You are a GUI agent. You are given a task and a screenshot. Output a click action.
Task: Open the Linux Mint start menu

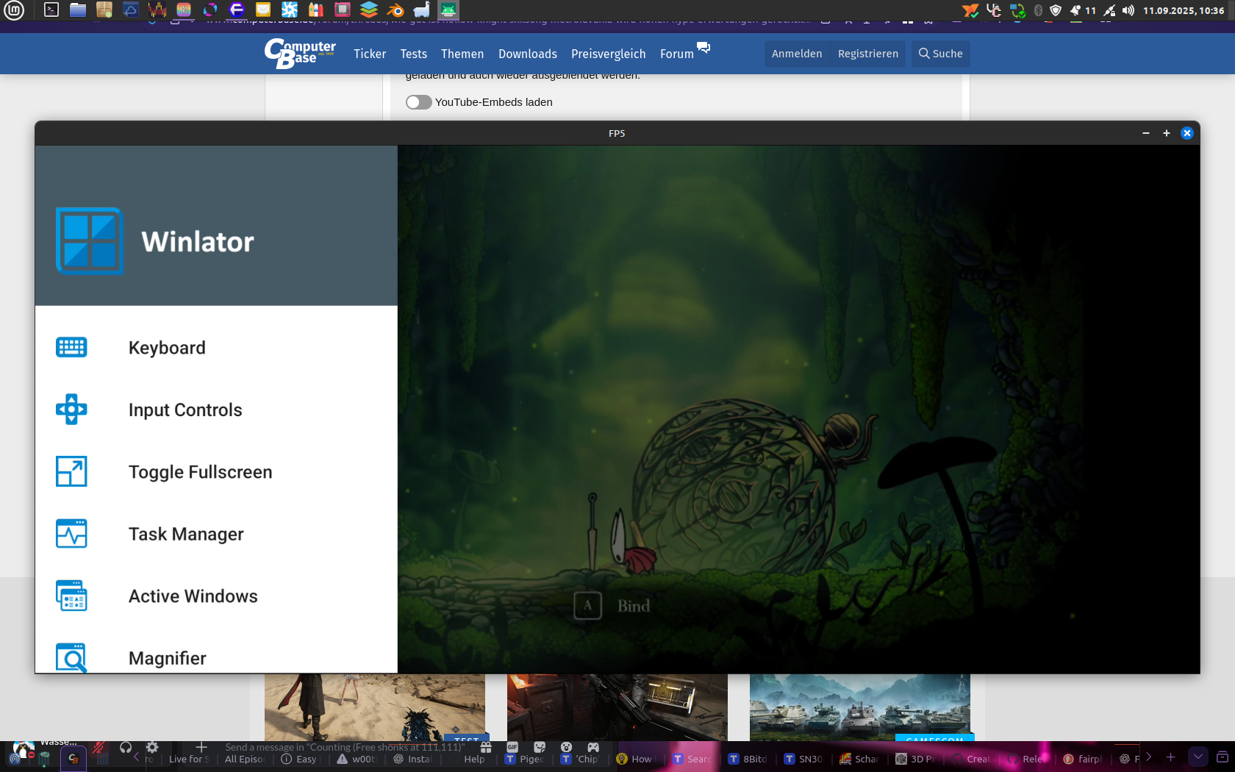pyautogui.click(x=14, y=10)
